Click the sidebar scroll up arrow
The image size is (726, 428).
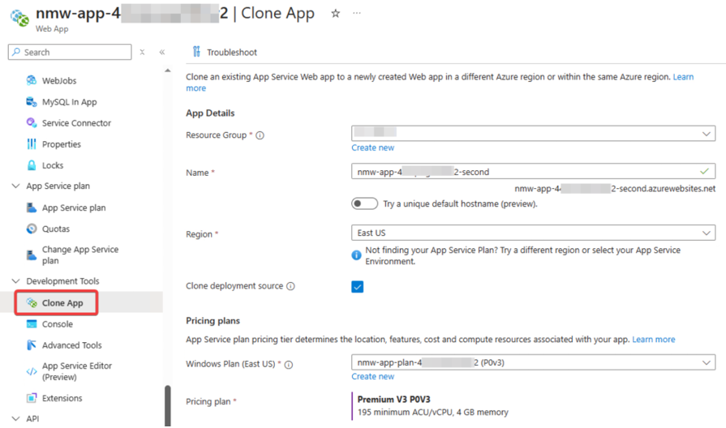(168, 71)
